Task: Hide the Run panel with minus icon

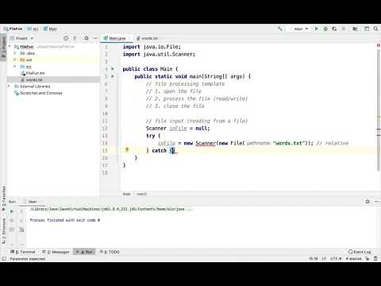Action: (376, 202)
